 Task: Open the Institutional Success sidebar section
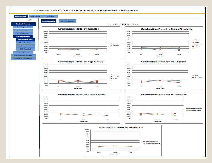pyautogui.click(x=23, y=55)
